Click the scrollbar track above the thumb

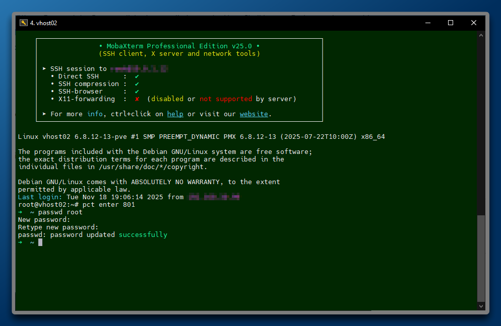tap(481, 126)
